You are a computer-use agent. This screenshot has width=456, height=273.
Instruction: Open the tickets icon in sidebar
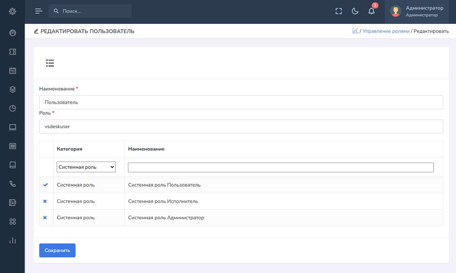[x=12, y=52]
